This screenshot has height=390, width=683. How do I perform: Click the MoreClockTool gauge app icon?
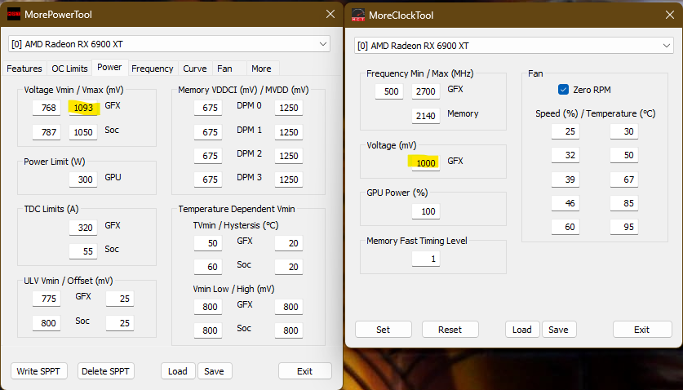[x=358, y=15]
